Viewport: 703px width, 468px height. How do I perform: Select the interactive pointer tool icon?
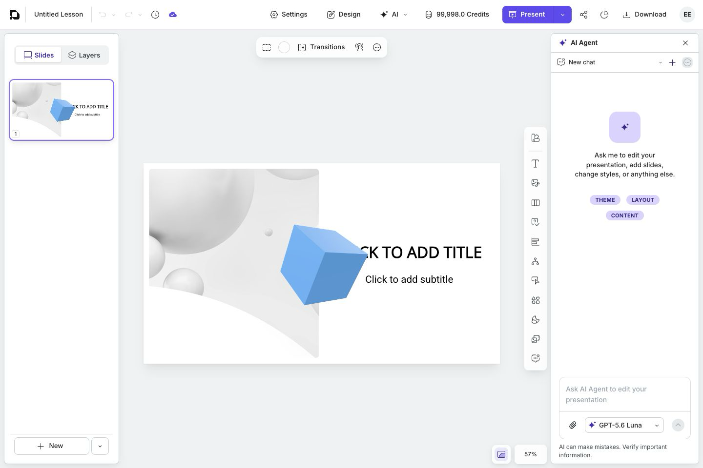536,281
